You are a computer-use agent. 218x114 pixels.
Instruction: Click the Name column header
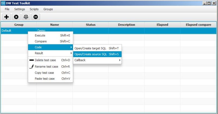tap(55, 25)
